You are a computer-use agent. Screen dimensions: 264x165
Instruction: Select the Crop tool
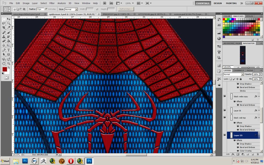pos(4,27)
